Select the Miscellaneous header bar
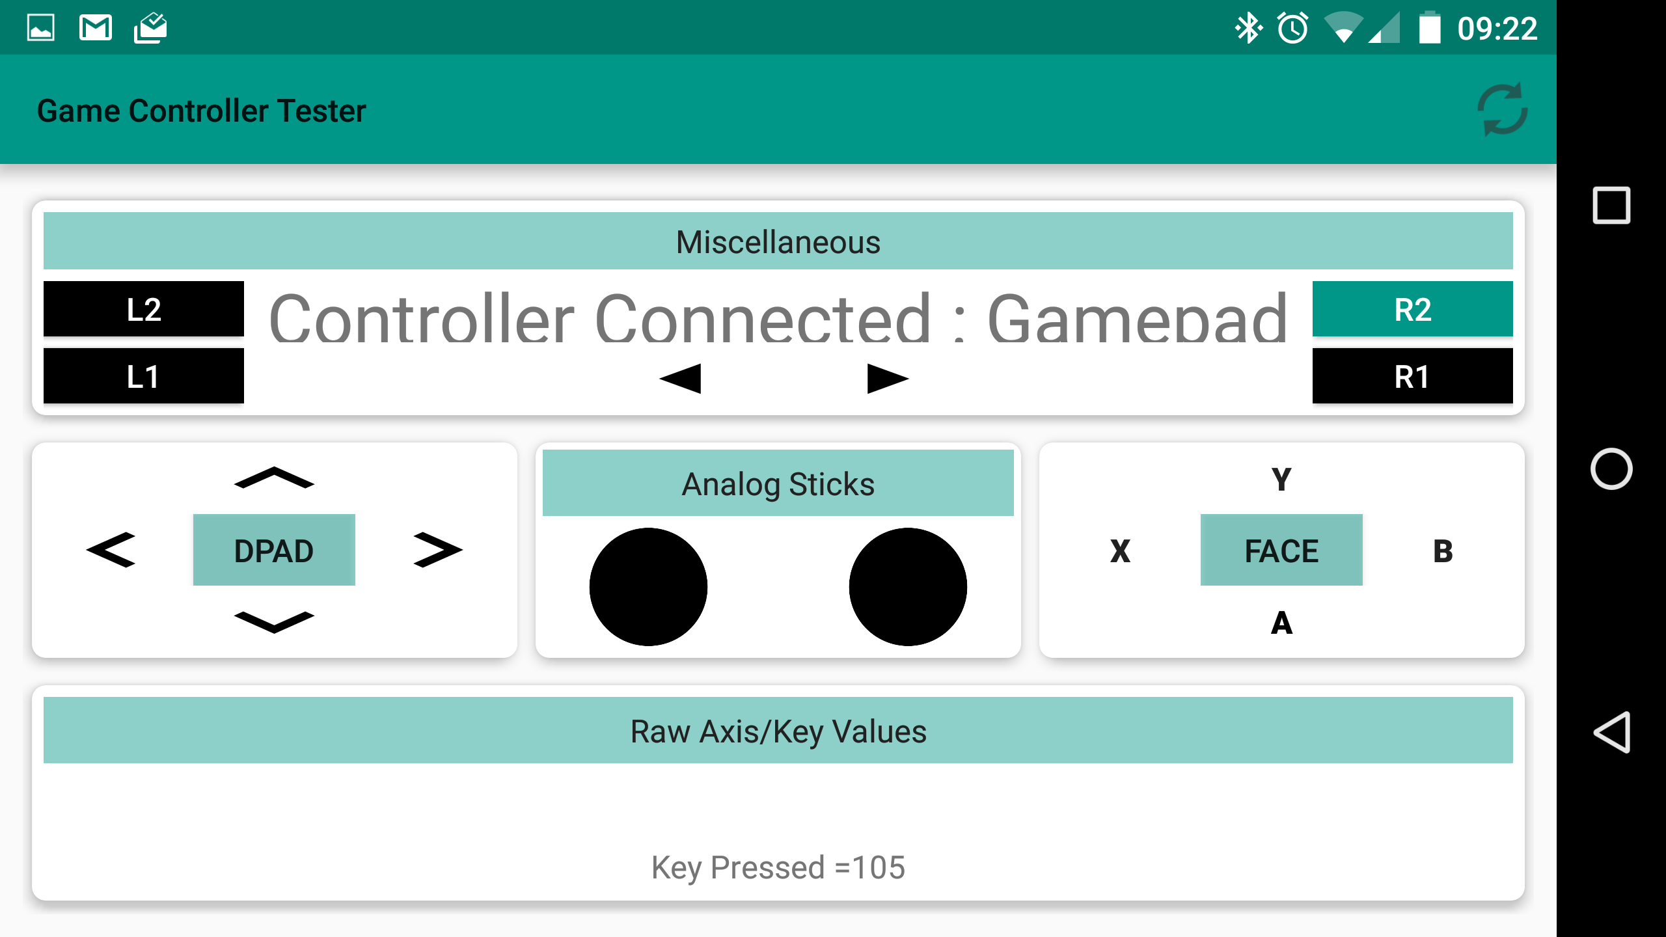This screenshot has height=937, width=1666. 778,241
